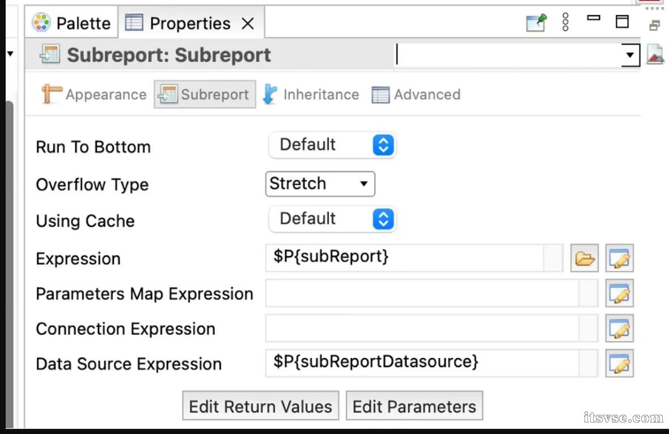
Task: Click the "Using Cache" label
Action: click(x=86, y=221)
